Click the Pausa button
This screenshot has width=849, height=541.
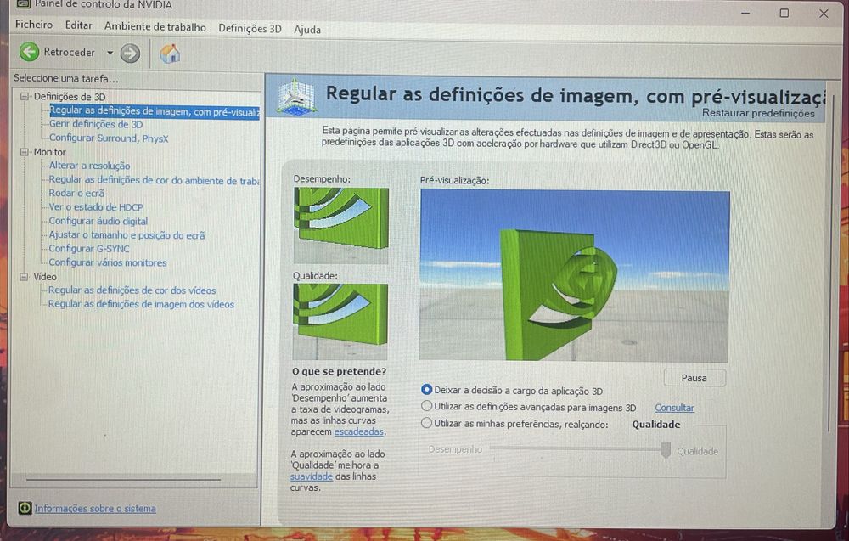(x=694, y=378)
